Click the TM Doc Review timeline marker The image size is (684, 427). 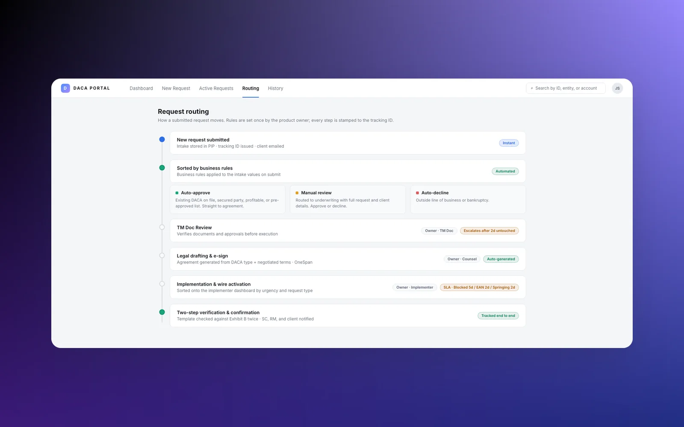tap(162, 227)
